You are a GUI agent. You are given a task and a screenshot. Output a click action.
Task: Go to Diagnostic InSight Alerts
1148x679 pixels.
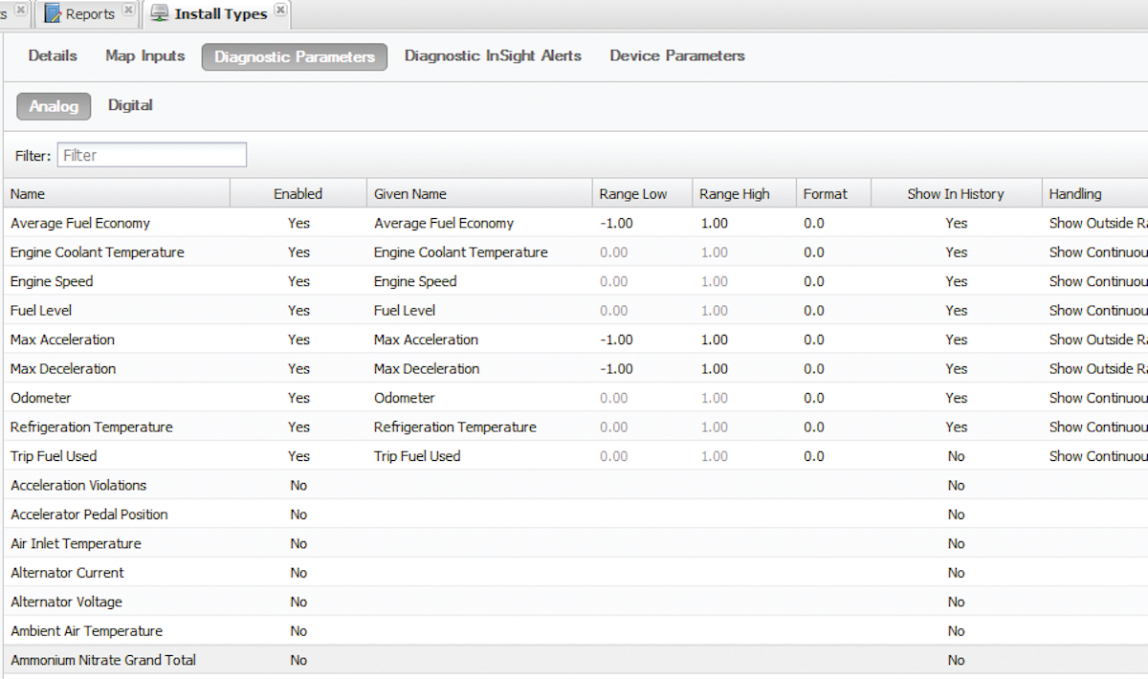click(x=493, y=56)
